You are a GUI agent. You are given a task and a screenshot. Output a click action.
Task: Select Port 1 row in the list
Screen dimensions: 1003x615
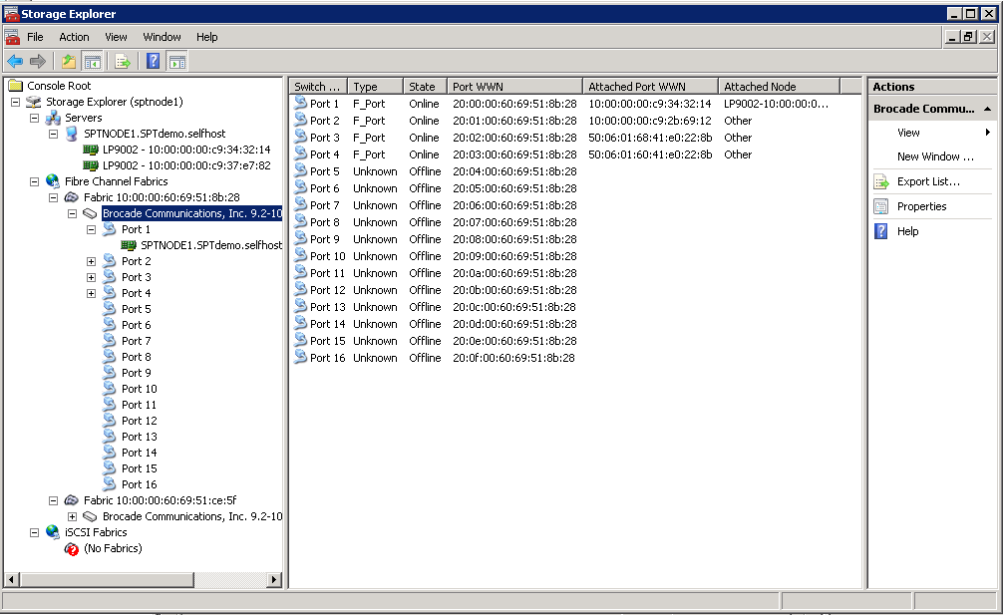(x=566, y=104)
